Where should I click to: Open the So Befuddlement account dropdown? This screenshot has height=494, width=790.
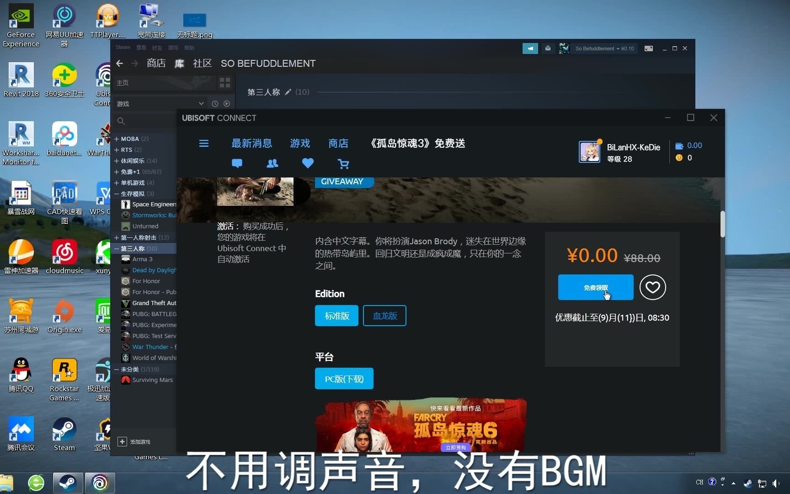pos(604,48)
